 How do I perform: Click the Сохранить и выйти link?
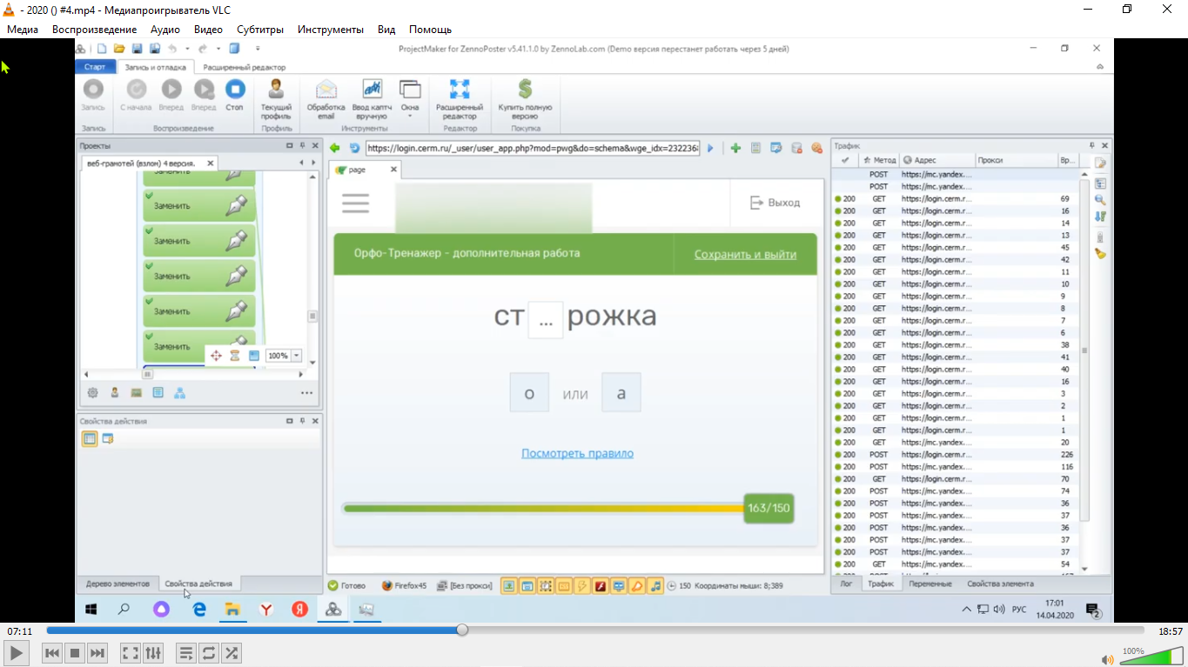745,254
